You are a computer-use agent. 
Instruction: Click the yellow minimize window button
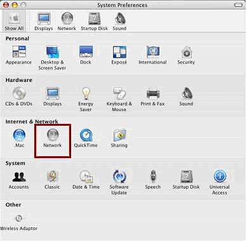pos(15,5)
